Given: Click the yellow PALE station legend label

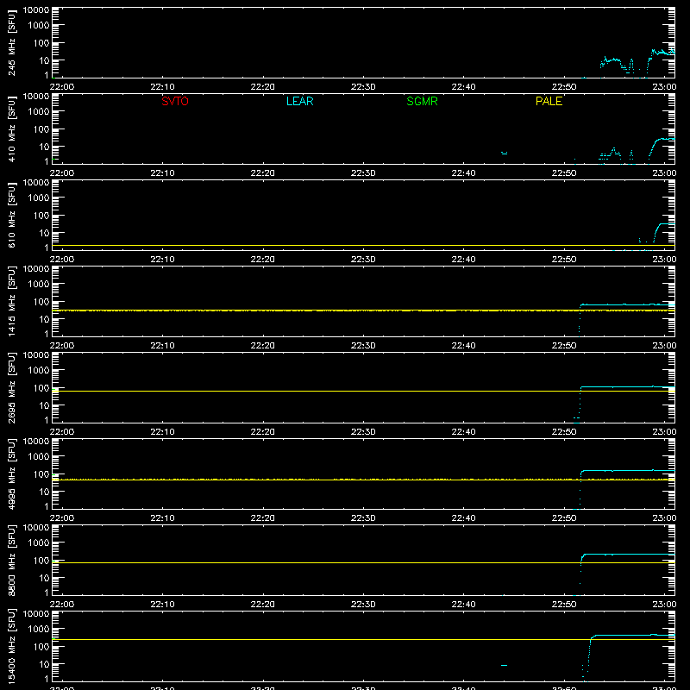Looking at the screenshot, I should pyautogui.click(x=549, y=101).
